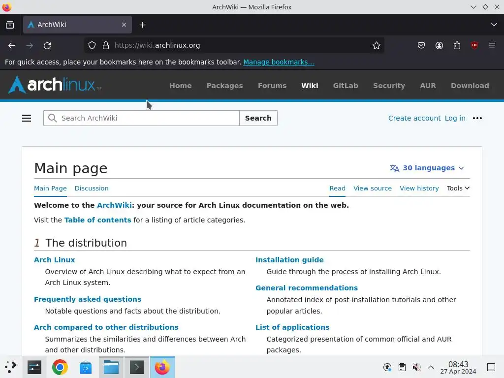Open the extensions puzzle icon
Viewport: 504px width, 378px height.
[457, 46]
